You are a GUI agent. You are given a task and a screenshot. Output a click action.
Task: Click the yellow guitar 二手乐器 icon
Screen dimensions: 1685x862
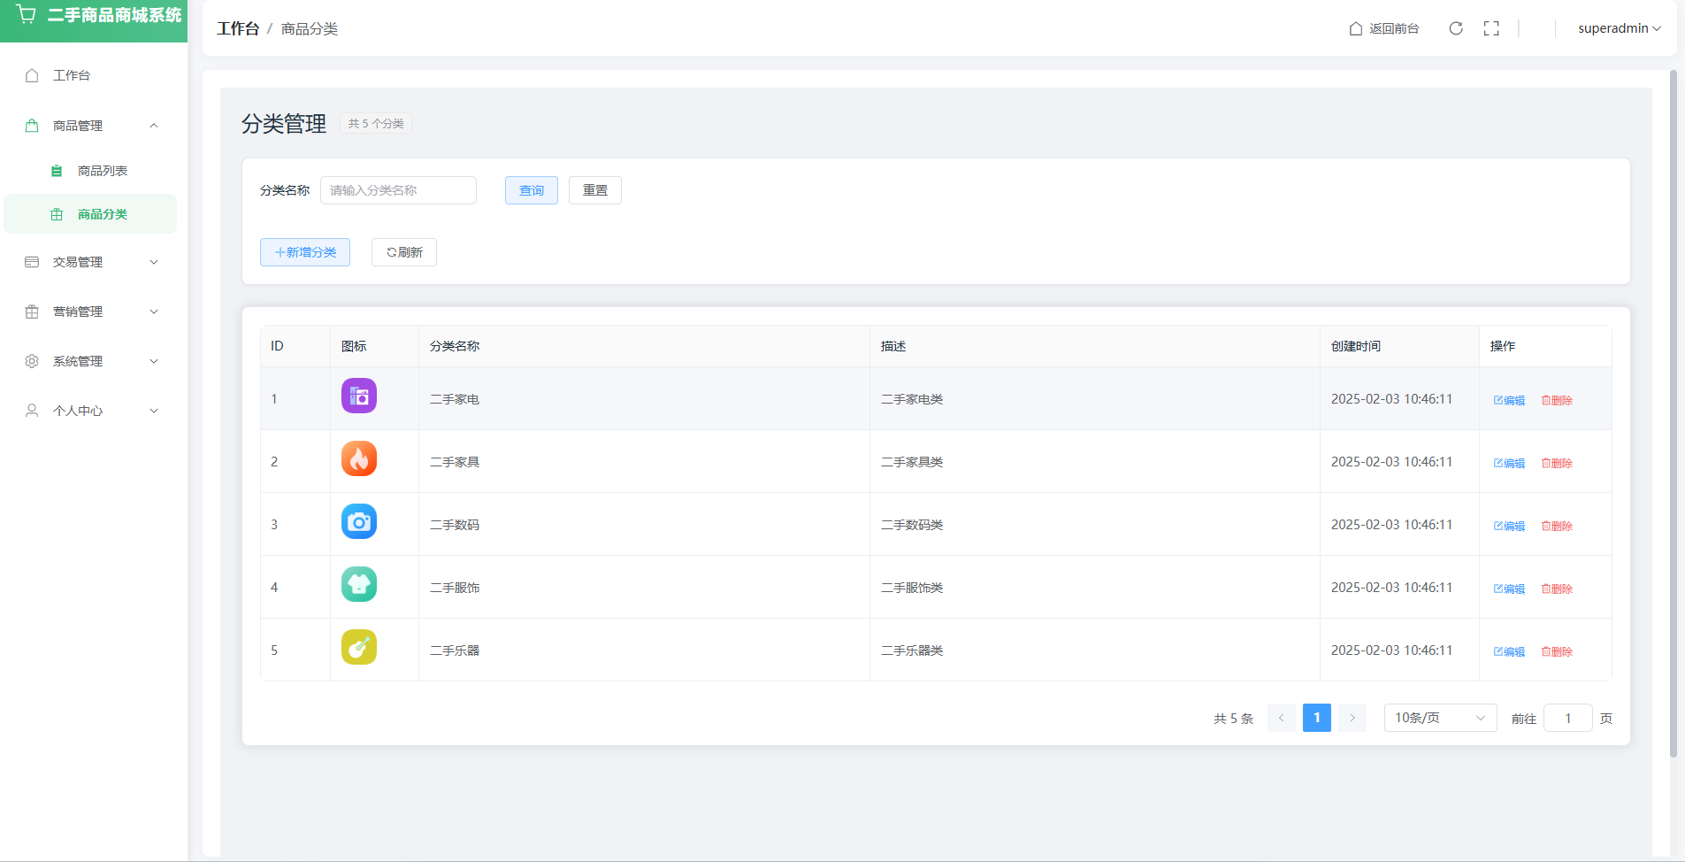point(359,647)
